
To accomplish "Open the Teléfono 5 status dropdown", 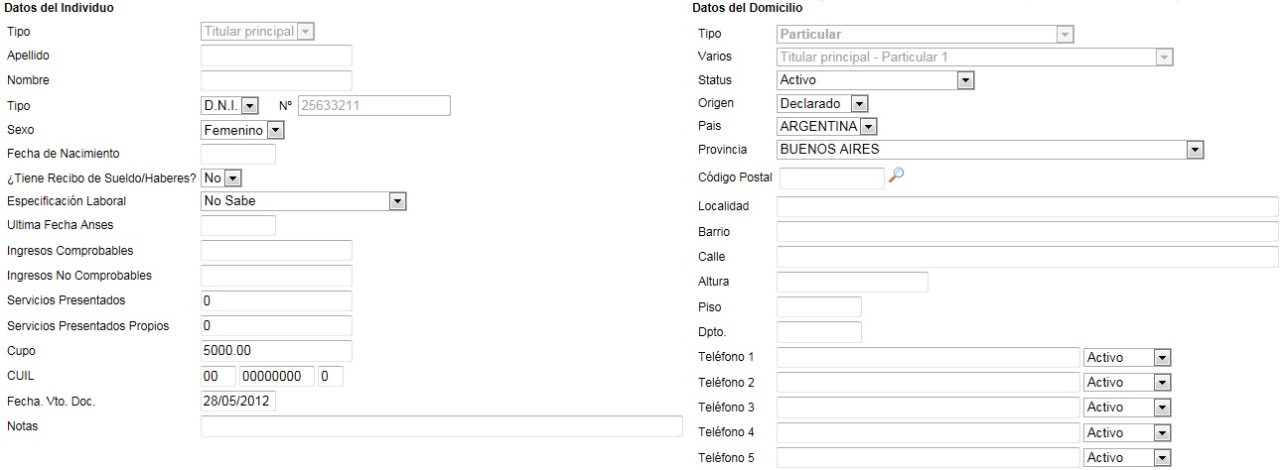I will [1128, 458].
